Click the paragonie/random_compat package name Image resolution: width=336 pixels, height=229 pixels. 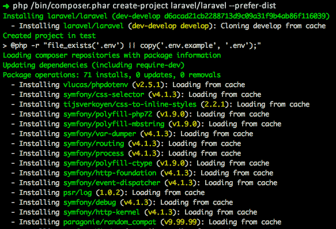[110, 222]
